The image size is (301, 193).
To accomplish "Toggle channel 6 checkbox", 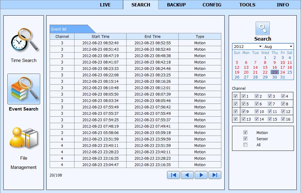I will (x=257, y=104).
